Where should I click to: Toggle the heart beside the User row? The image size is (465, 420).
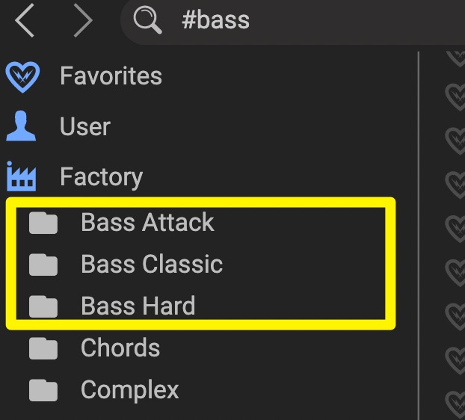click(455, 138)
